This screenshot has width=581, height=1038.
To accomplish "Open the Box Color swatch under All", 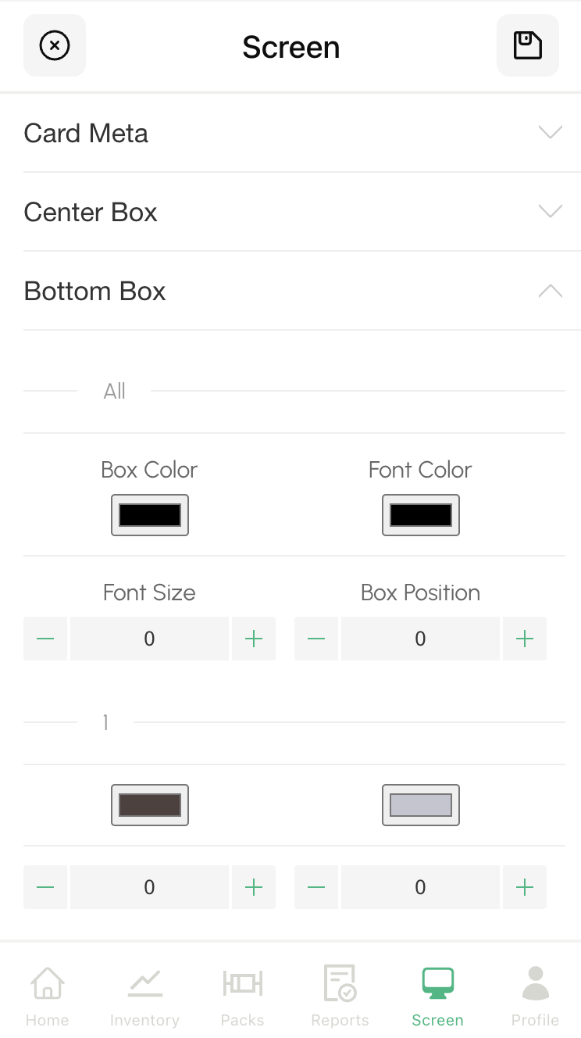I will [150, 515].
